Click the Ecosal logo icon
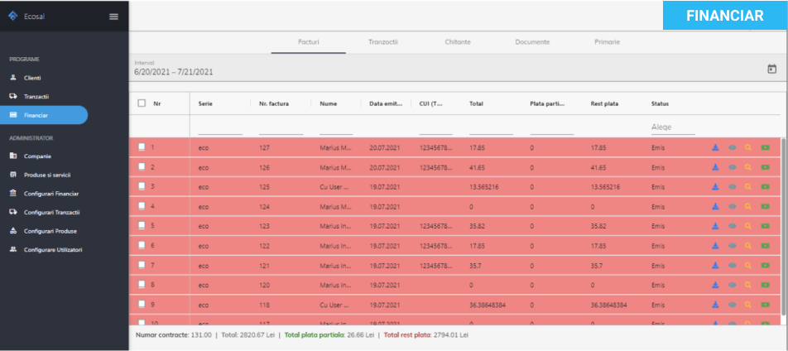Screen dimensions: 788x351 point(12,17)
